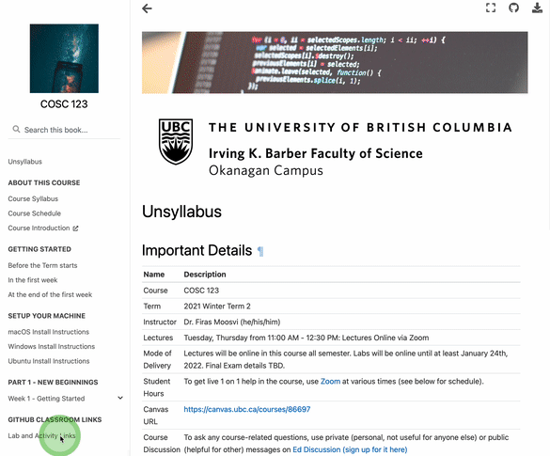Open the Canvas course URL link
The height and width of the screenshot is (456, 550).
pos(247,409)
